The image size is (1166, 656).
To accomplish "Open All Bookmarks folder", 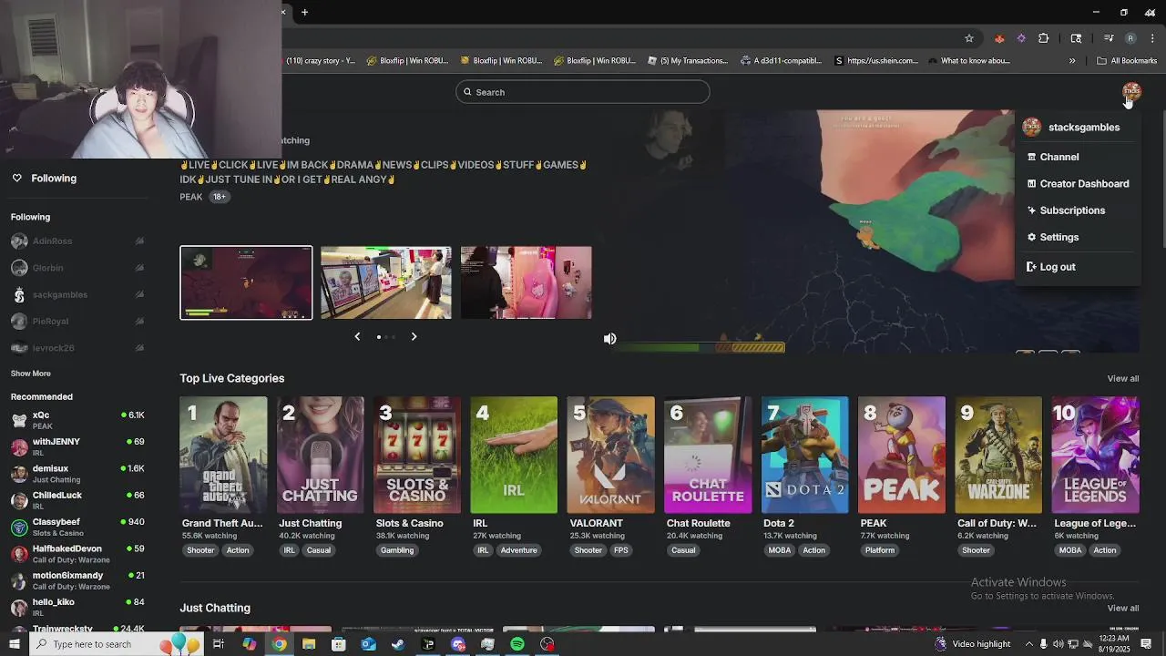I will click(x=1127, y=61).
